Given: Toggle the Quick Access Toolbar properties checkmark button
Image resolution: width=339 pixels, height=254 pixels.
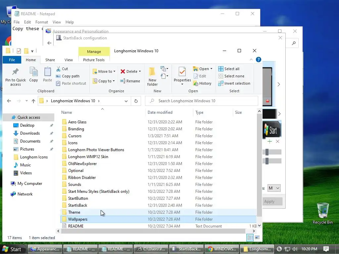Looking at the screenshot, I should click(x=19, y=51).
